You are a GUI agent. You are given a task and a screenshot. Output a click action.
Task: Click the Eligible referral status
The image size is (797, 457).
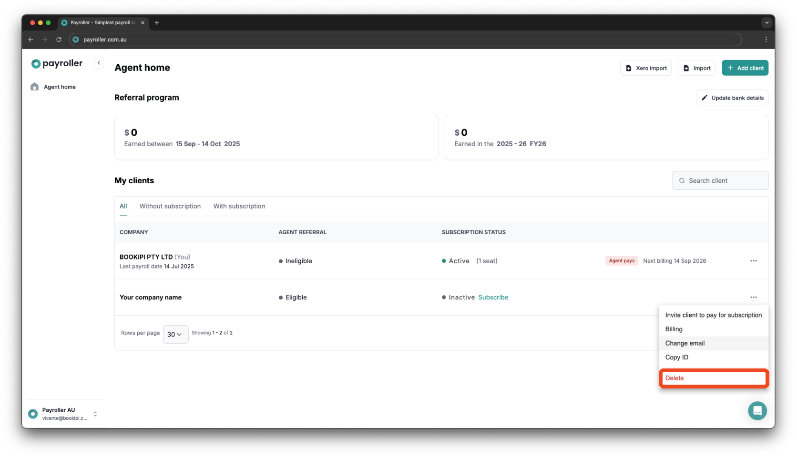tap(293, 297)
